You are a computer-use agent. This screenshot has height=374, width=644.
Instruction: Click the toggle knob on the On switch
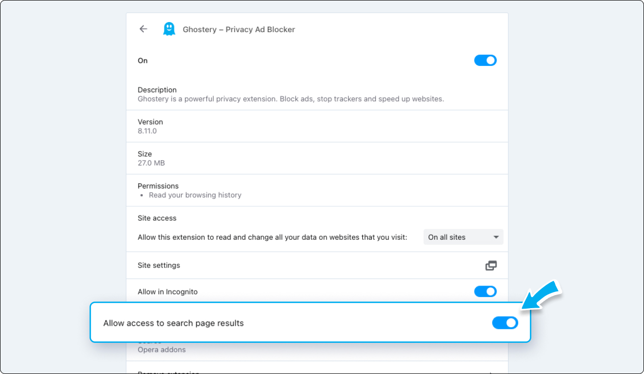pos(490,60)
